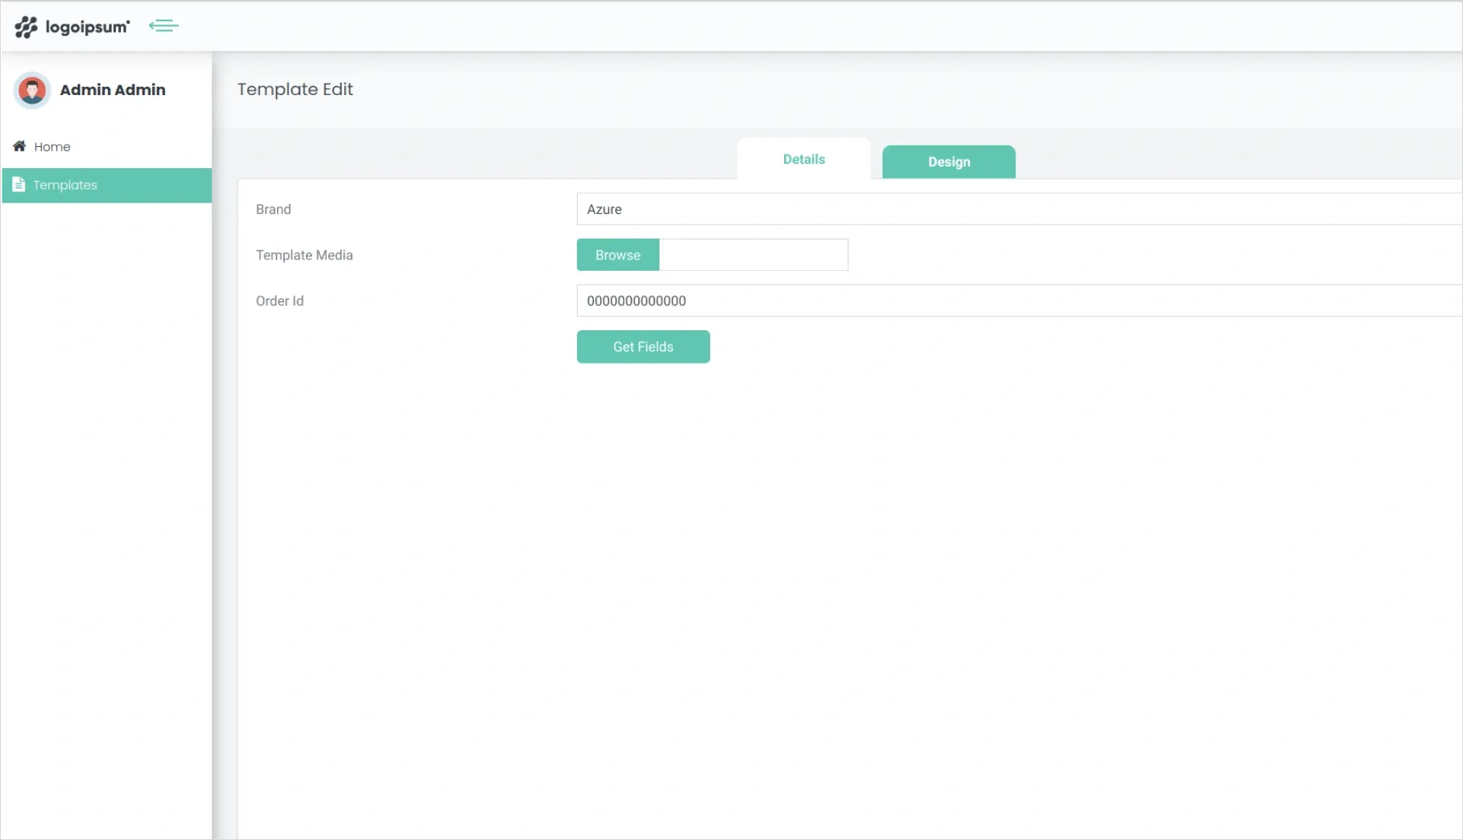The height and width of the screenshot is (840, 1463).
Task: Click the Home icon in the sidebar
Action: [x=18, y=145]
